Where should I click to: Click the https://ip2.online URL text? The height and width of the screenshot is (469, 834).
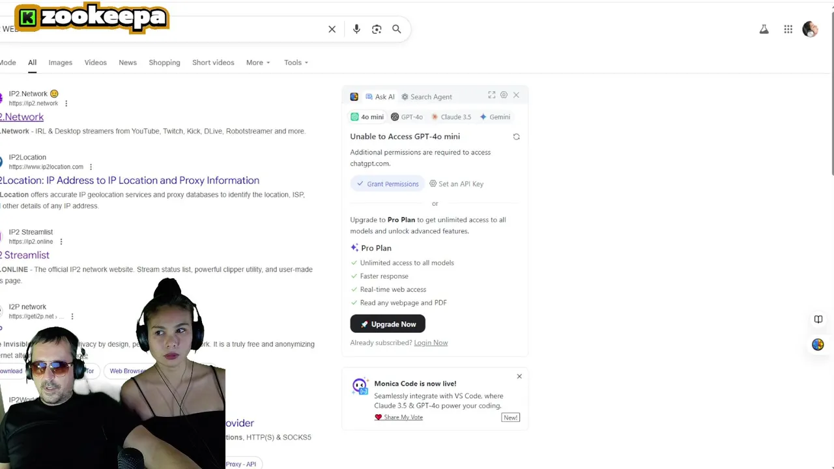[x=31, y=242]
